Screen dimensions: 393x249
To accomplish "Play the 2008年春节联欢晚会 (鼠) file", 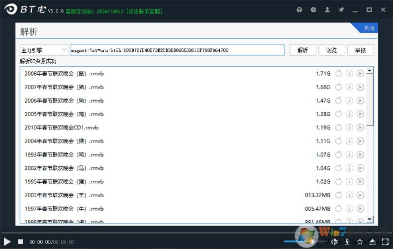I will (360, 74).
